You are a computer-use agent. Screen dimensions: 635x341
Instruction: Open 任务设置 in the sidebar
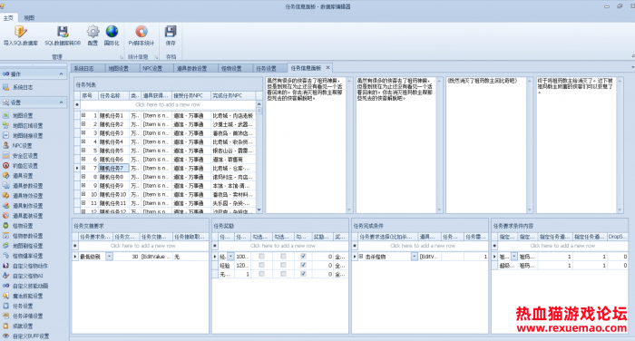coord(23,306)
